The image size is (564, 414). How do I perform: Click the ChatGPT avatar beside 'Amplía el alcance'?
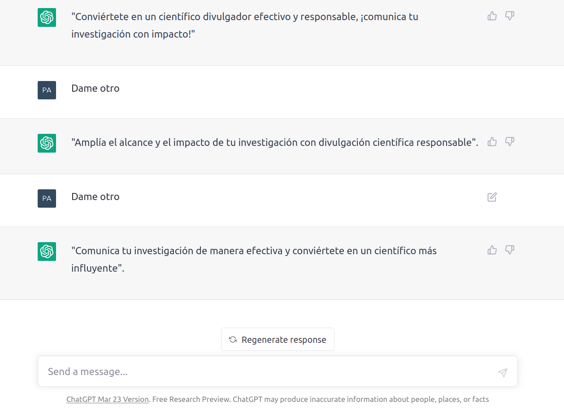click(47, 143)
